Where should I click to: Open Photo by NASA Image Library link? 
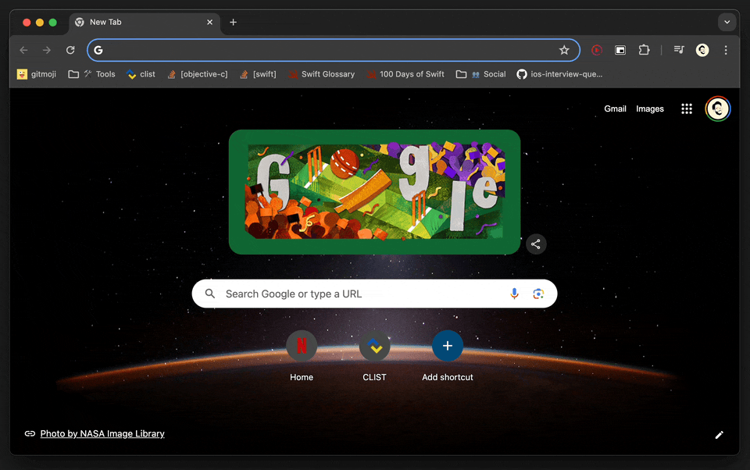coord(102,433)
